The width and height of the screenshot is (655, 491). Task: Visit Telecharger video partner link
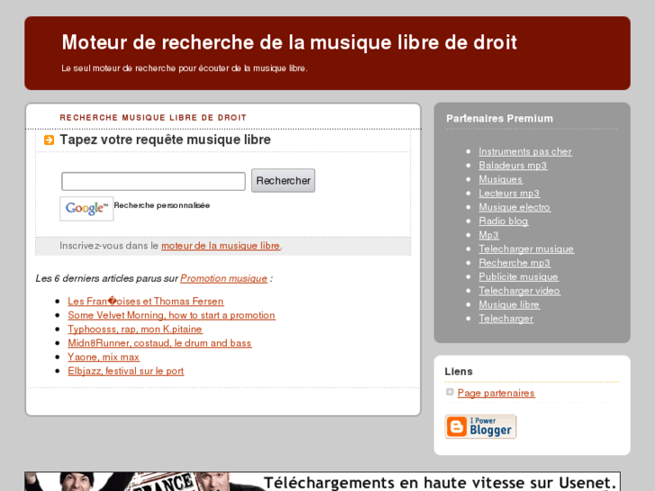pyautogui.click(x=519, y=291)
